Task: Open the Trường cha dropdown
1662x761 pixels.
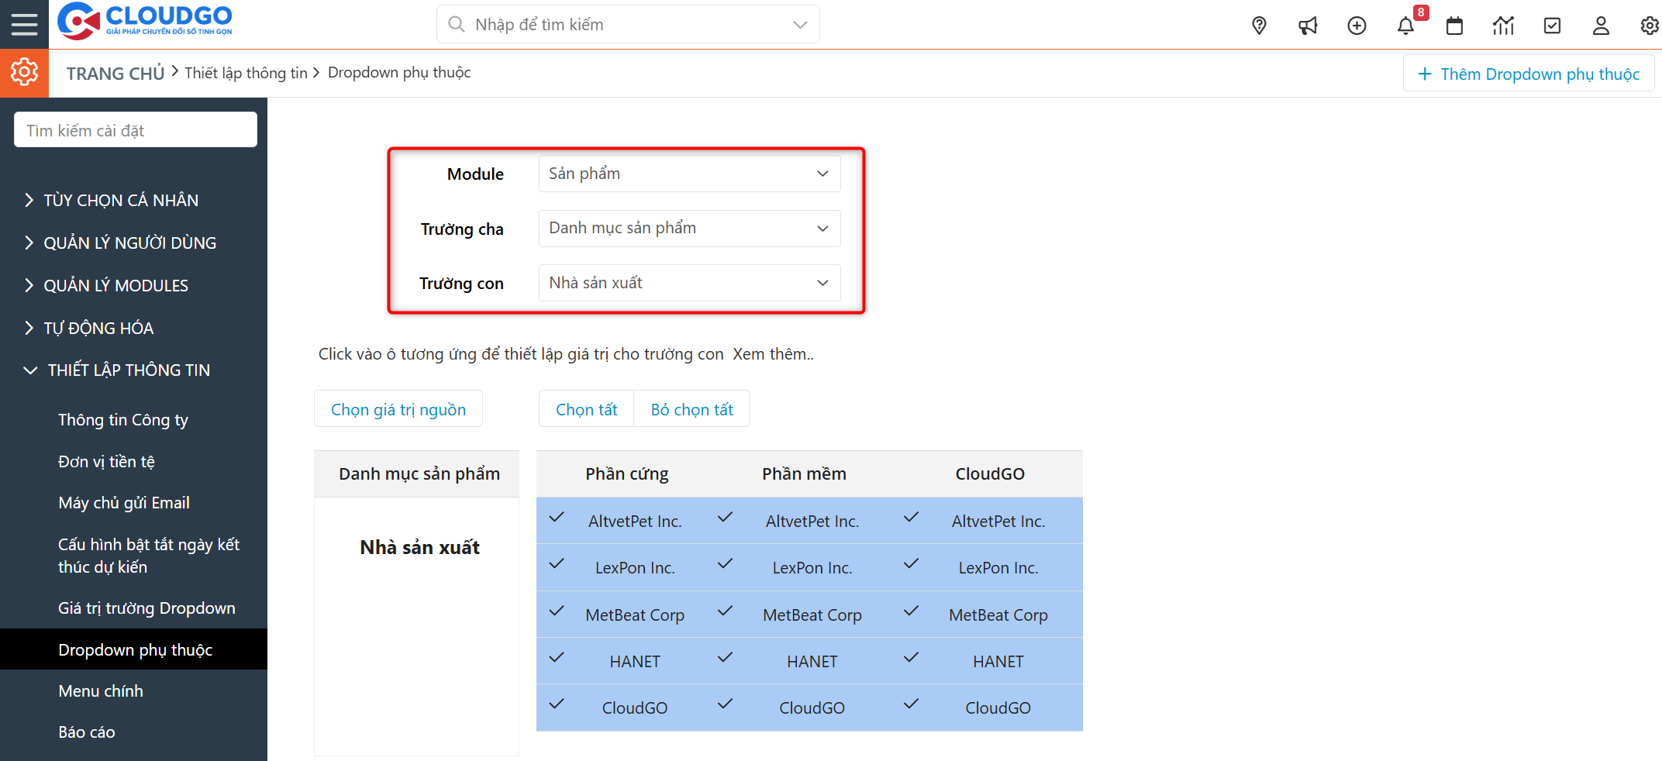Action: click(688, 228)
